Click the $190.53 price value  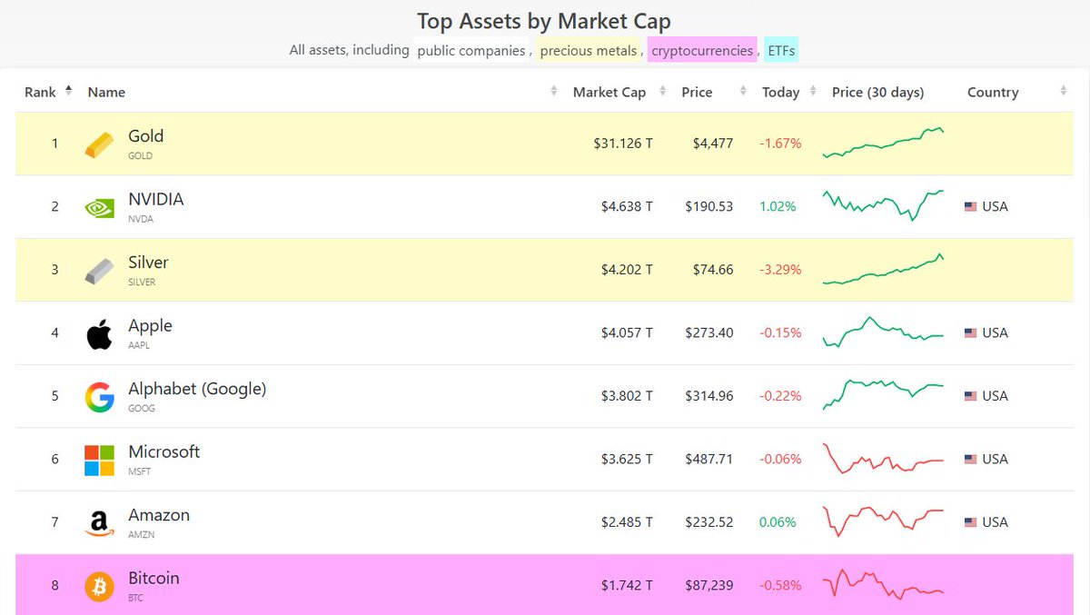tap(709, 206)
